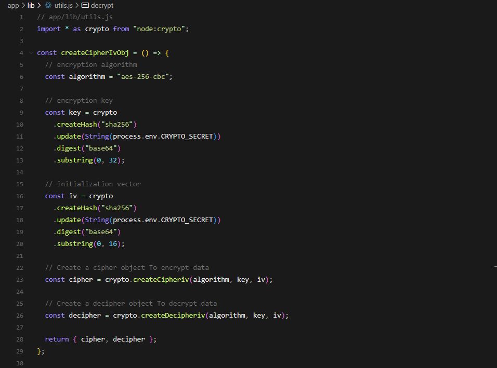This screenshot has width=497, height=368.
Task: Click the React file icon beside utils.js
Action: point(48,5)
